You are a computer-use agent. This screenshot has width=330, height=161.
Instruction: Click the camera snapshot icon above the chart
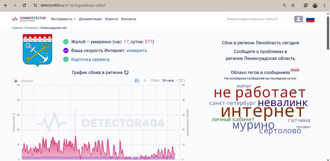(15, 81)
